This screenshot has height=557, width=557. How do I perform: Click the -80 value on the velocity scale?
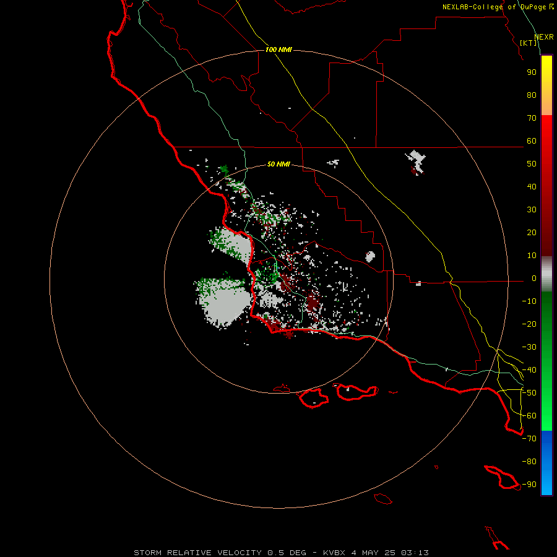529,462
